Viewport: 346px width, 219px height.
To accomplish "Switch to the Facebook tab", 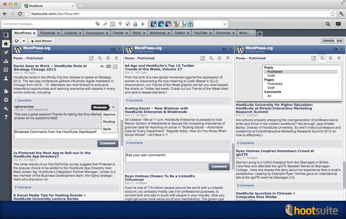I will [47, 33].
